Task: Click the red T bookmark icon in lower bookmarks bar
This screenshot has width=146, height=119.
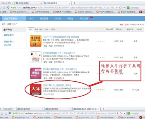Action: tap(140, 118)
